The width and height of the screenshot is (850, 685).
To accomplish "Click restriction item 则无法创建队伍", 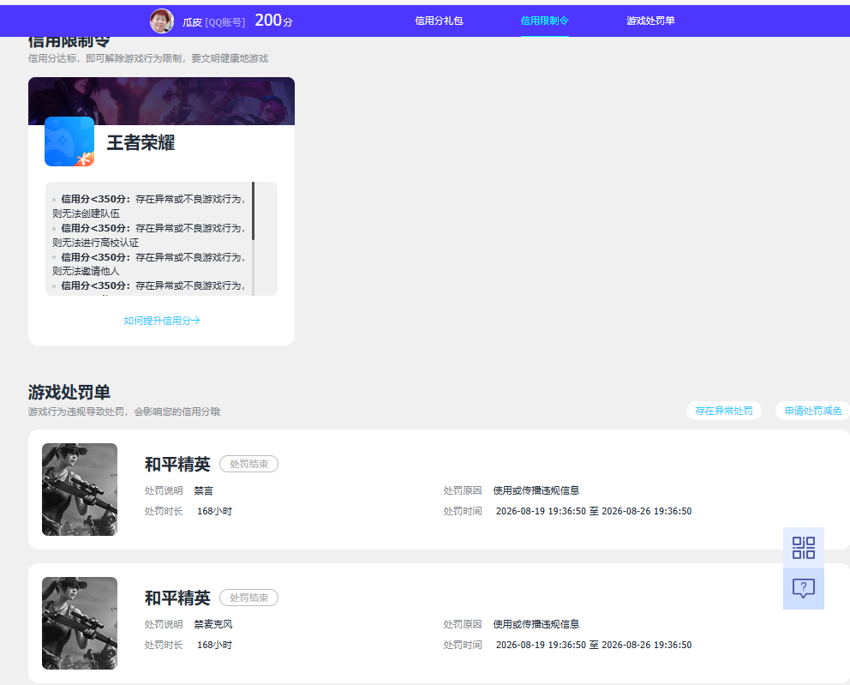I will coord(86,213).
